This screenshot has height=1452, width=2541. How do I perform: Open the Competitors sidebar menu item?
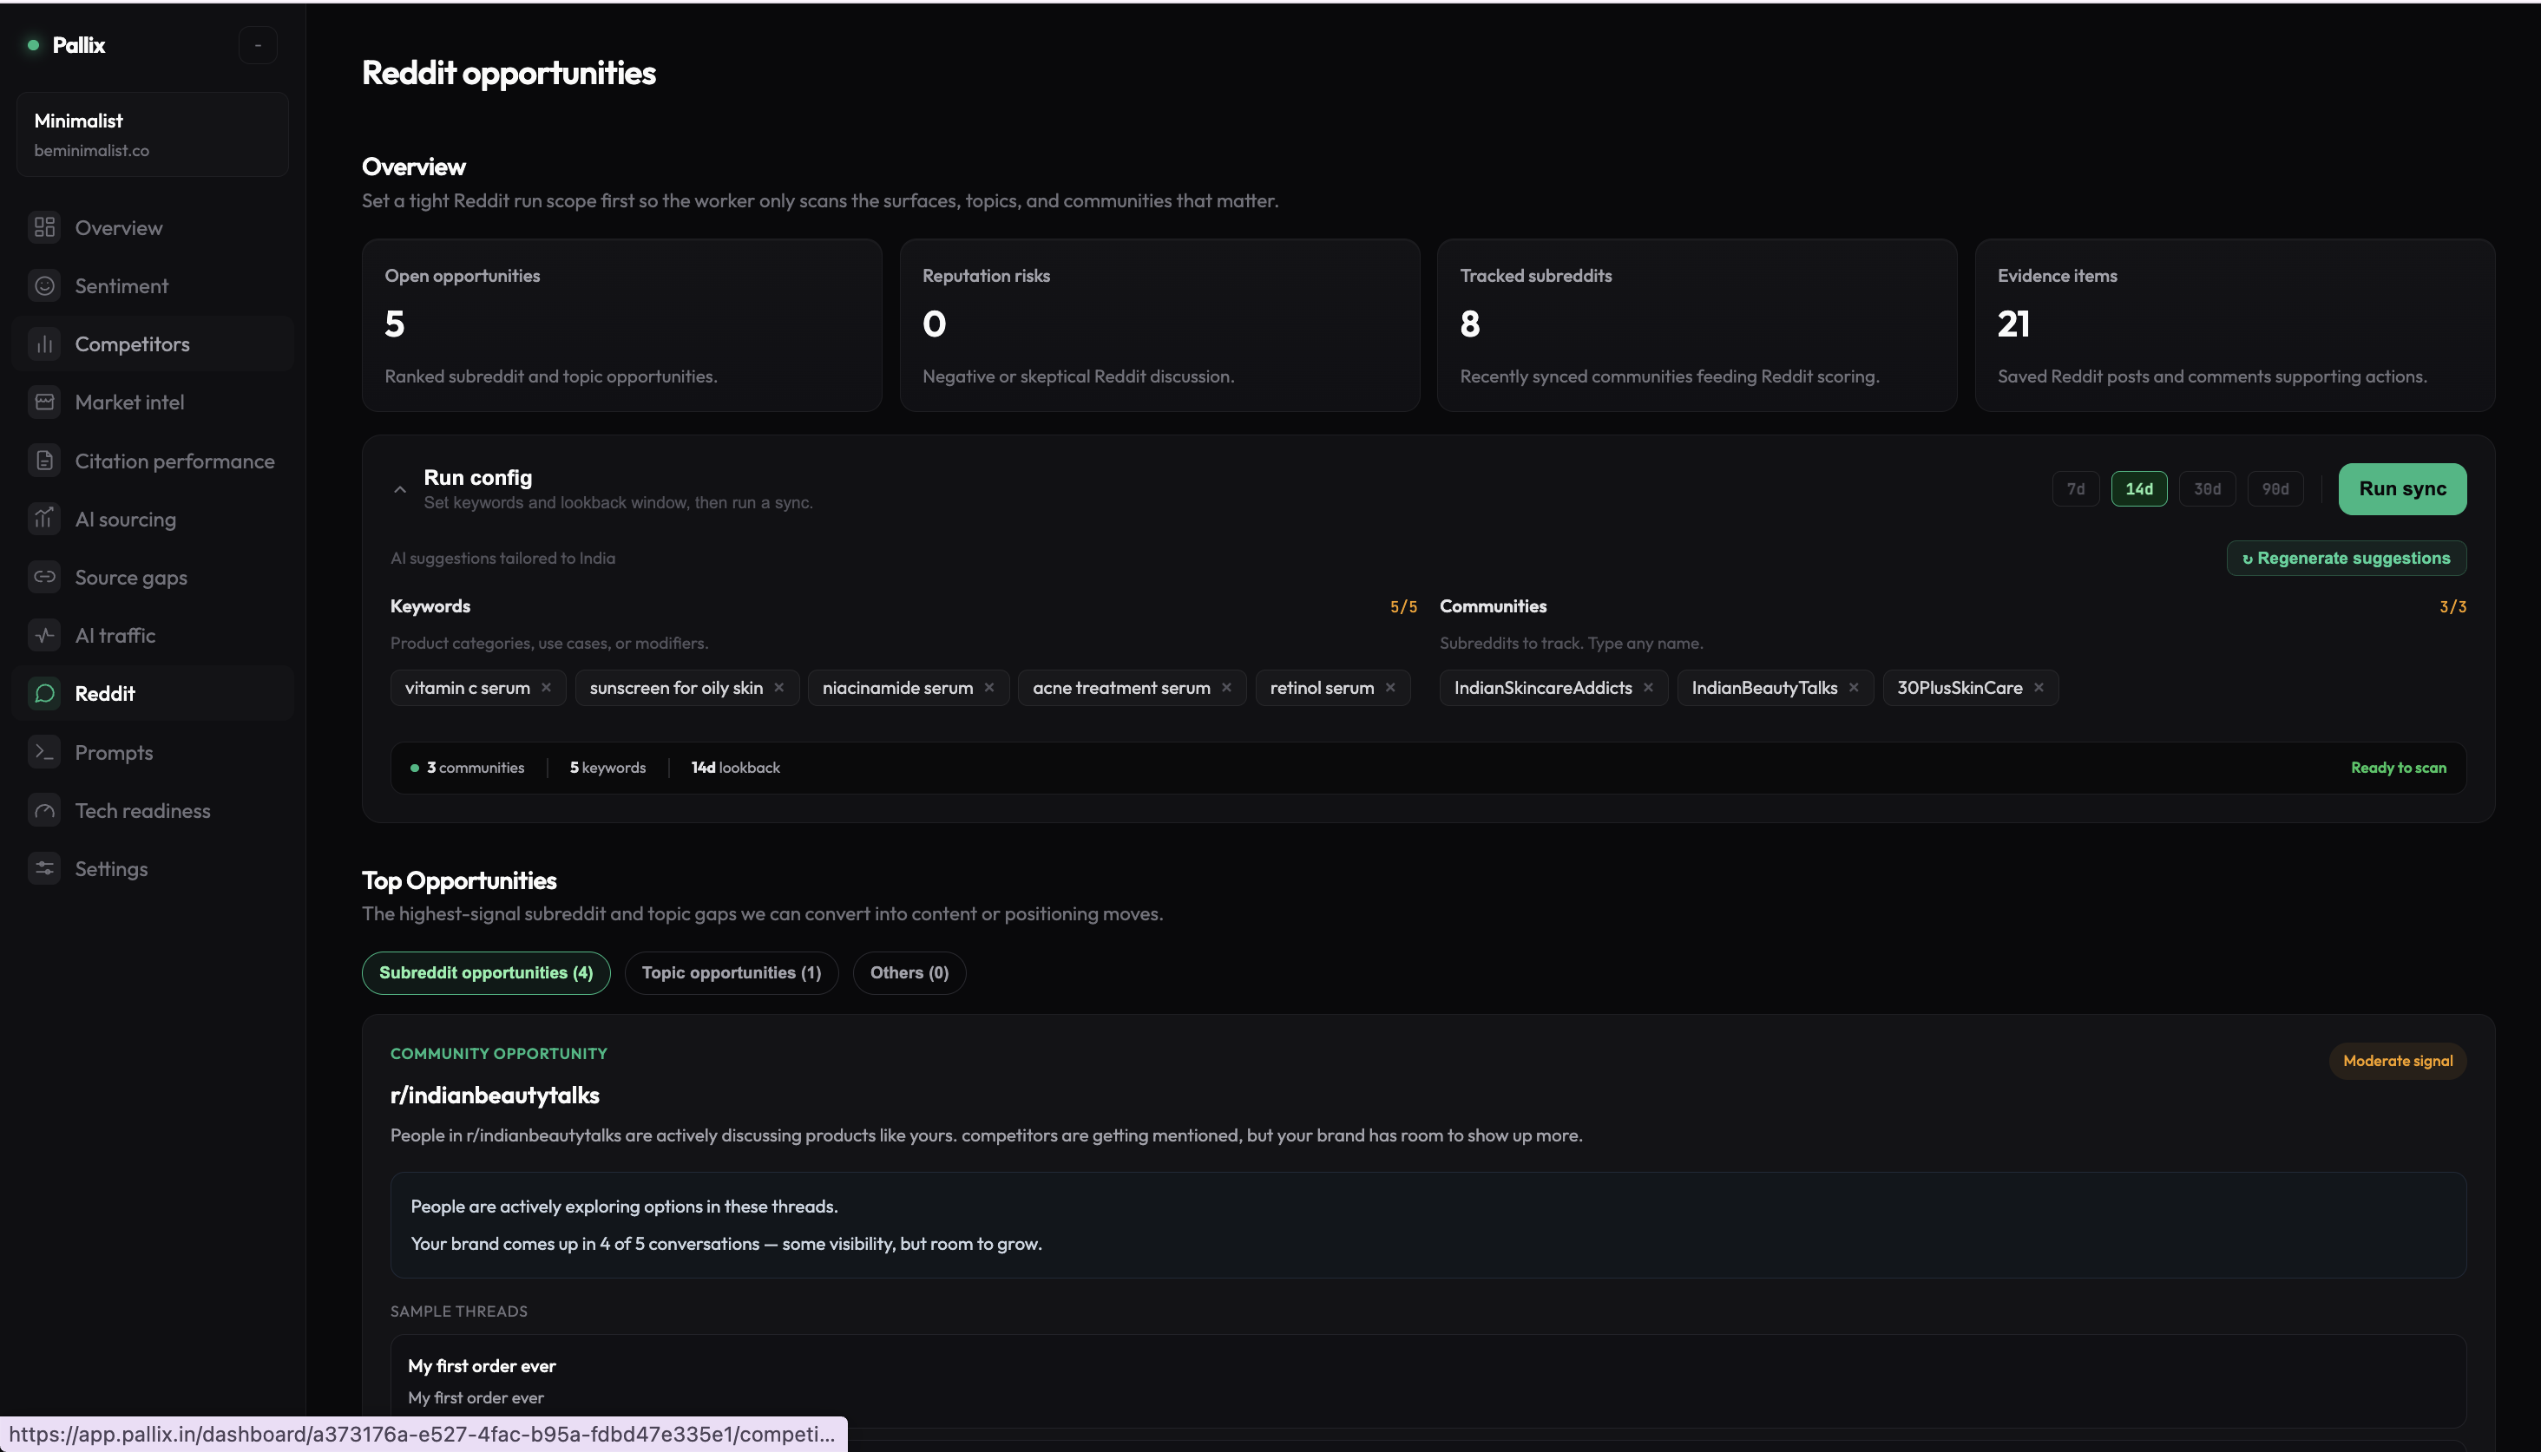152,344
